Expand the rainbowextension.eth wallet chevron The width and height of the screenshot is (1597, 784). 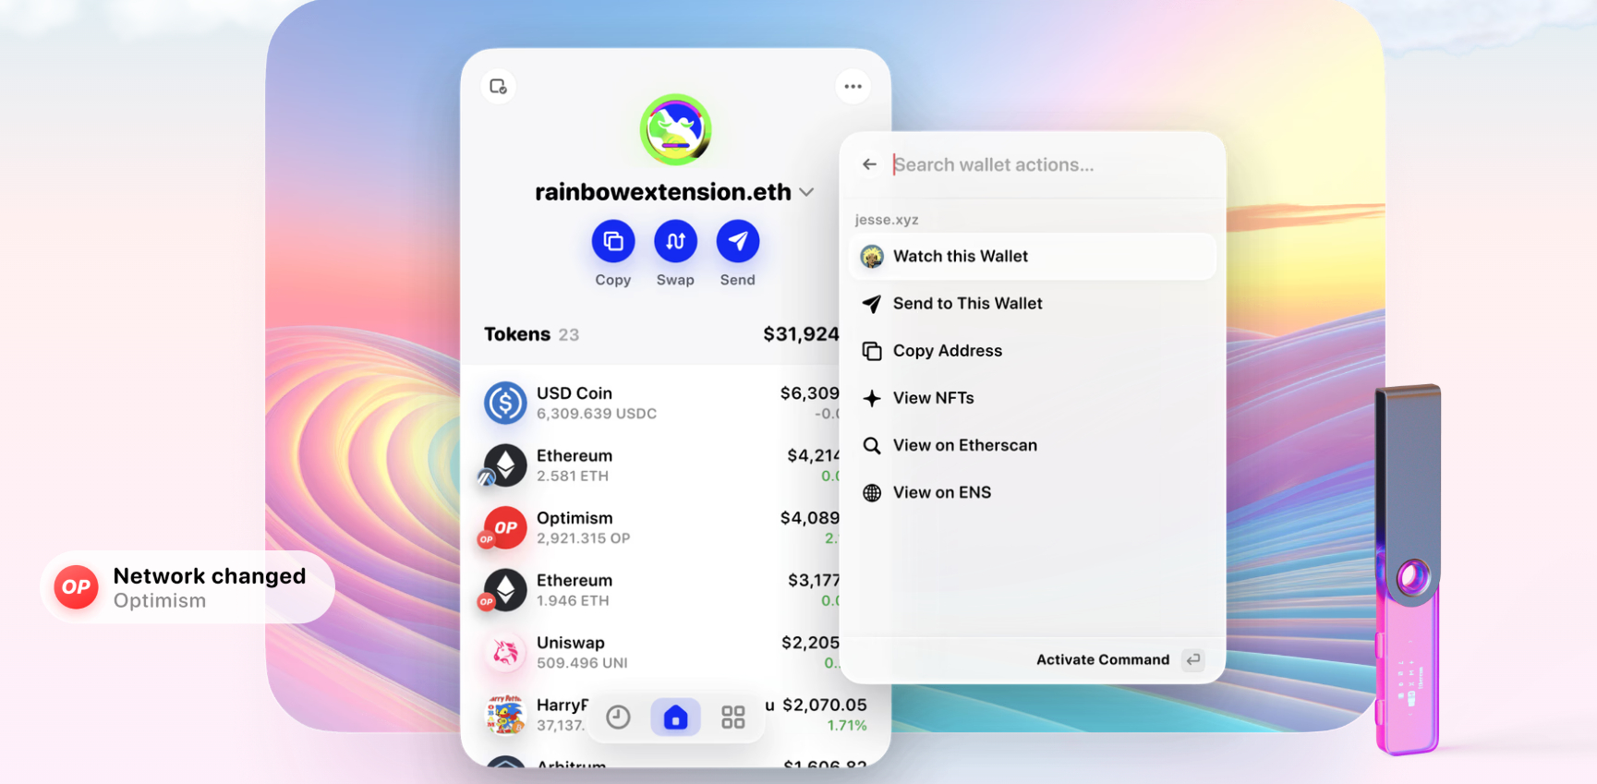[806, 192]
